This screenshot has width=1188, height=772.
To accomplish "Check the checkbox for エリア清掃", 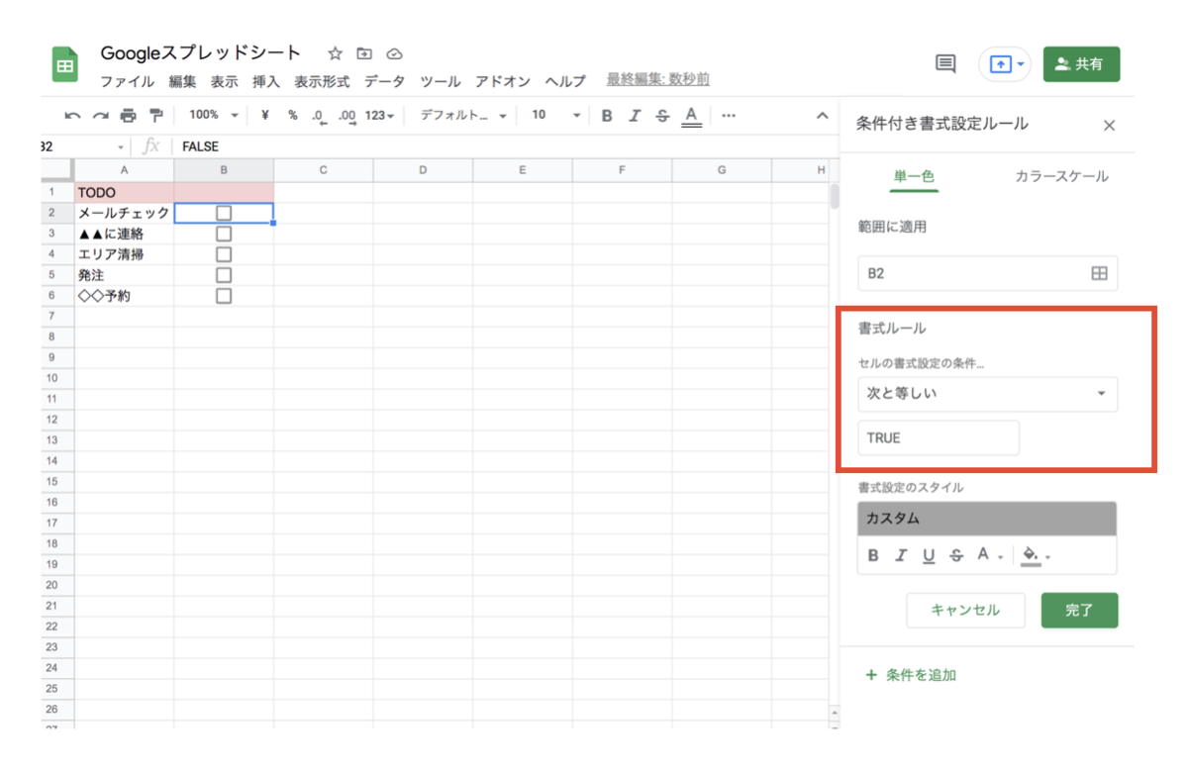I will tap(224, 253).
